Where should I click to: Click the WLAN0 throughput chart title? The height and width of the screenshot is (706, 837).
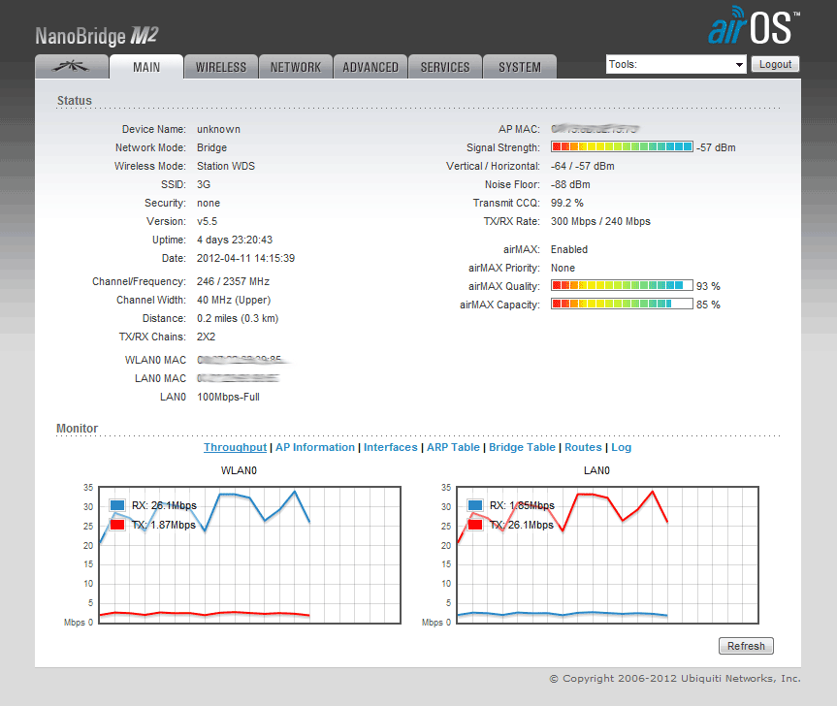[239, 470]
